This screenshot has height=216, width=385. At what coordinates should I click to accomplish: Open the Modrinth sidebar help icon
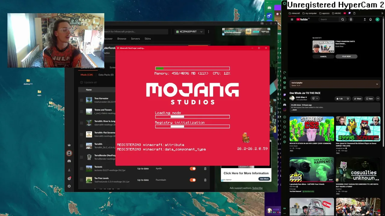pyautogui.click(x=69, y=178)
